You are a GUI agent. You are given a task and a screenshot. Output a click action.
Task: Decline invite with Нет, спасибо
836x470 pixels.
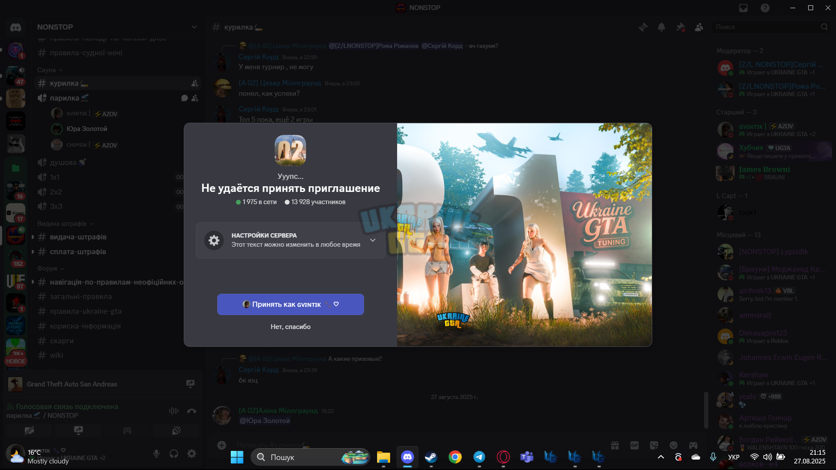tap(290, 327)
